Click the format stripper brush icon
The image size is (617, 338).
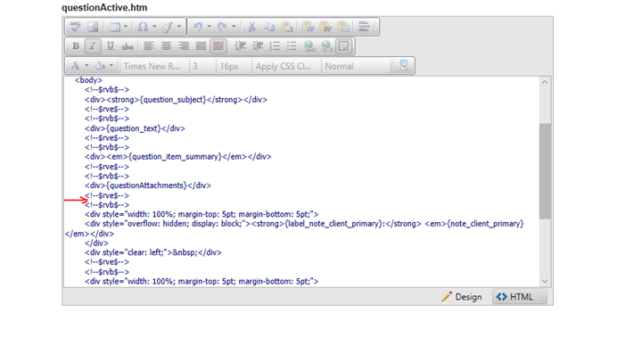click(168, 27)
